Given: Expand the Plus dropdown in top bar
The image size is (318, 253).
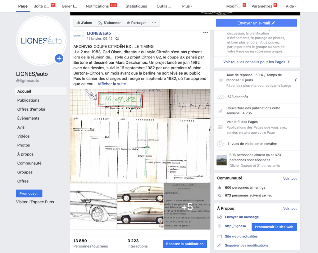Looking at the screenshot, I should click(x=187, y=6).
